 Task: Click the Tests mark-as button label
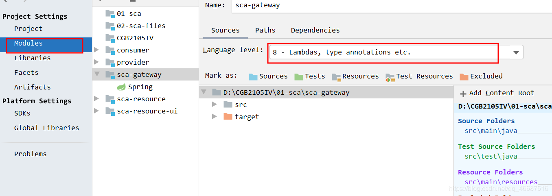point(315,76)
